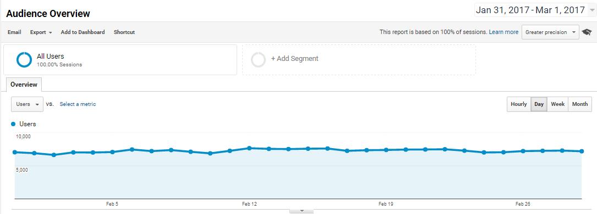Click Add to Dashboard
This screenshot has width=597, height=214.
(83, 32)
